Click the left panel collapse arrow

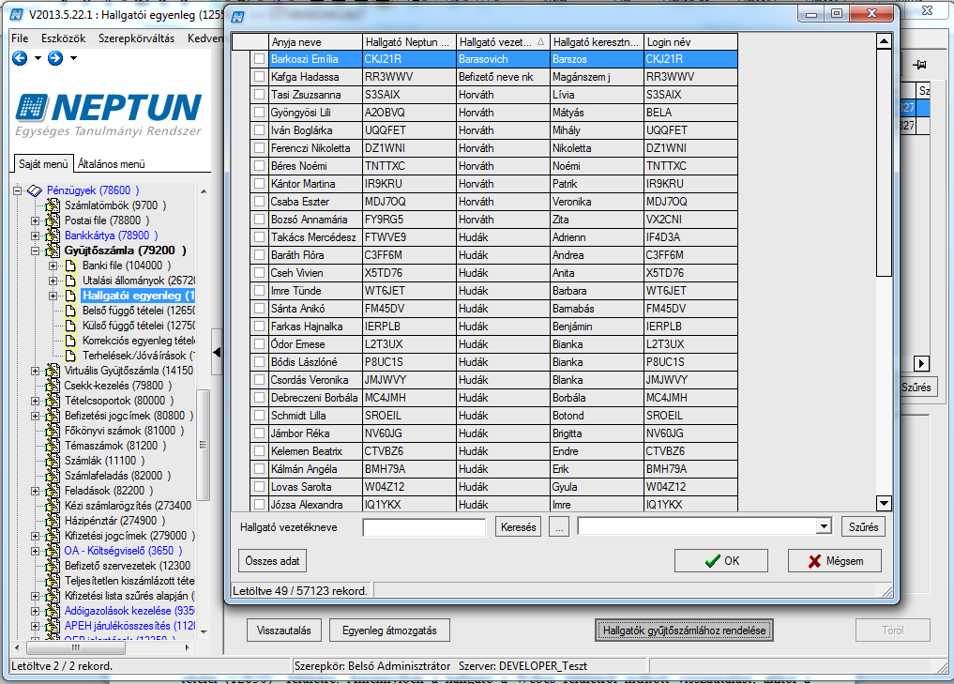tap(217, 352)
